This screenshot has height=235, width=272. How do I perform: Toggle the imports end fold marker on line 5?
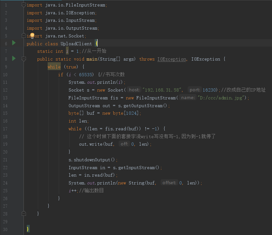tap(24, 36)
